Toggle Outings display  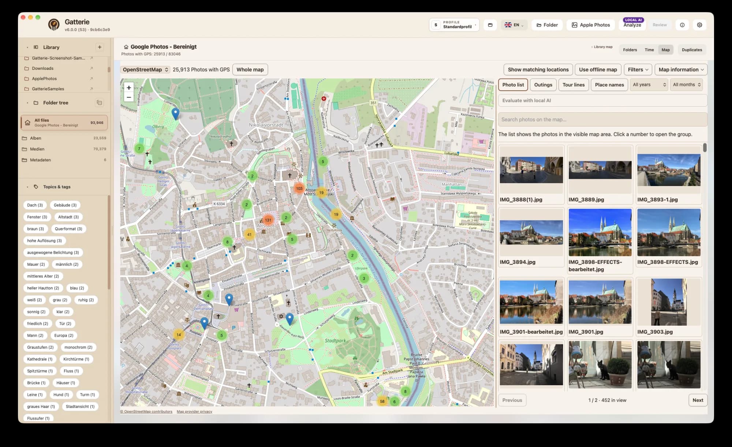coord(543,85)
